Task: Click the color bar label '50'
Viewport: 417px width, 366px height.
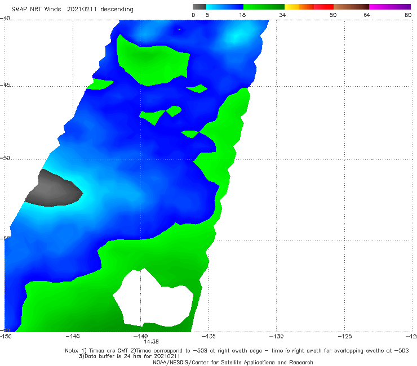Action: click(x=333, y=15)
